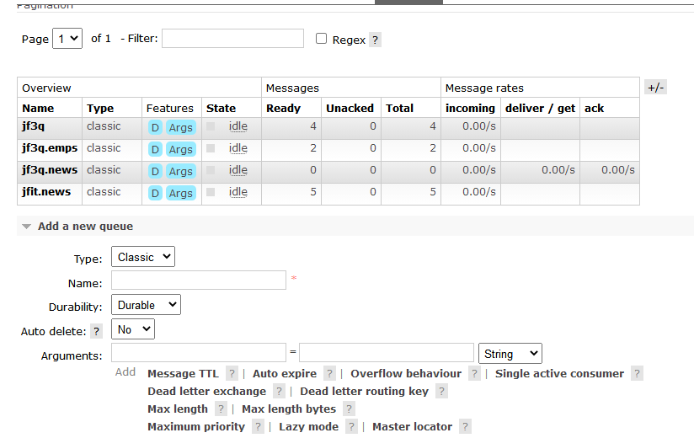Sort queues by incoming rate column
Image resolution: width=694 pixels, height=438 pixels.
click(470, 109)
